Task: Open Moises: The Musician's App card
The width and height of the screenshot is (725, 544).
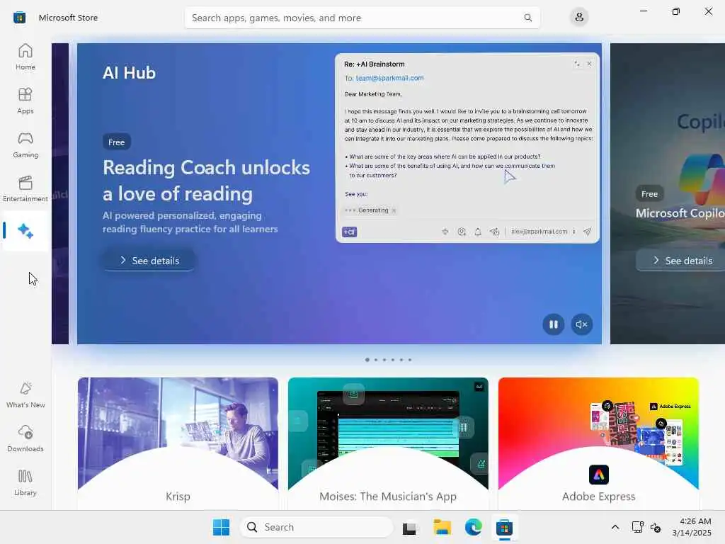Action: 388,443
